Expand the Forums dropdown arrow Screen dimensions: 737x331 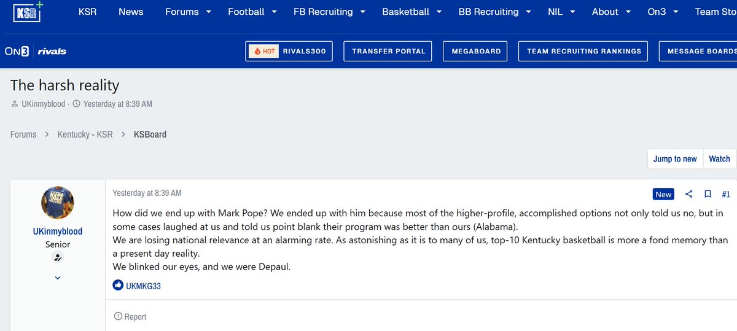[208, 12]
